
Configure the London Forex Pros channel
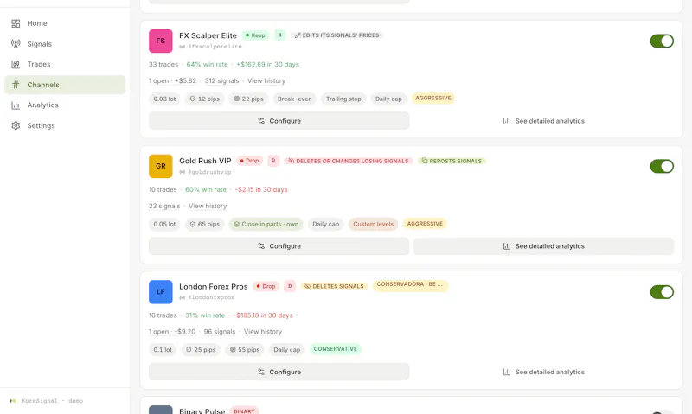point(279,372)
